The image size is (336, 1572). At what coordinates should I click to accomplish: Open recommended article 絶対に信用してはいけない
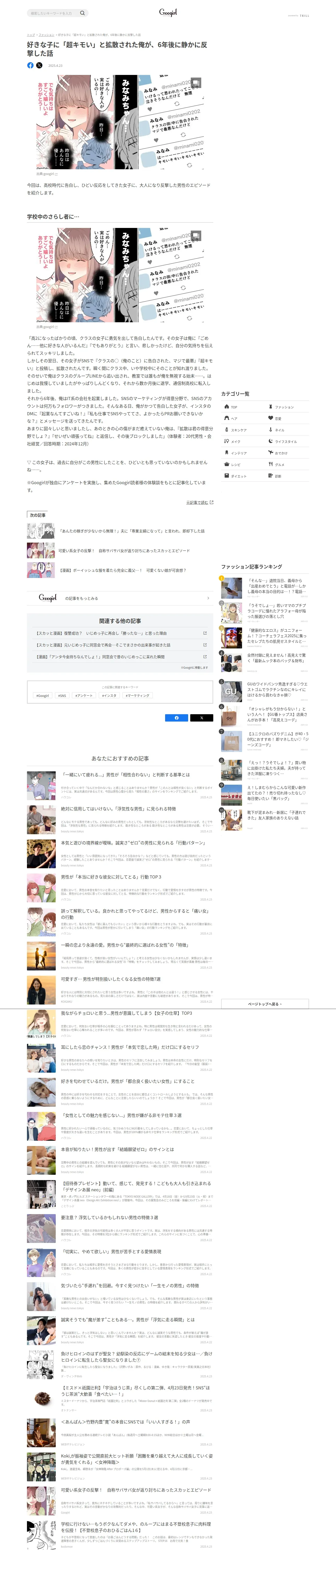coord(118,809)
